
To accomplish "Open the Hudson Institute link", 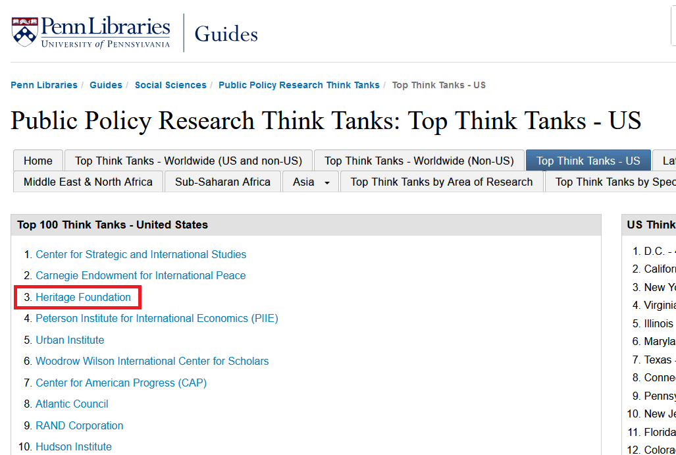I will point(74,446).
